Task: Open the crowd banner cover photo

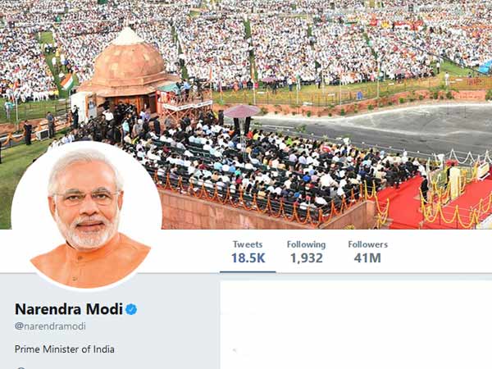Action: [x=246, y=115]
